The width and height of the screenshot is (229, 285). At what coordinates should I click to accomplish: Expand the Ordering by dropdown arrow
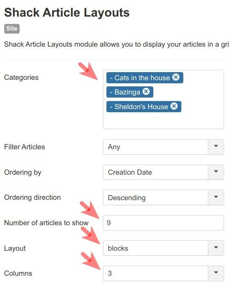point(216,172)
